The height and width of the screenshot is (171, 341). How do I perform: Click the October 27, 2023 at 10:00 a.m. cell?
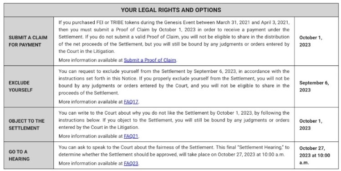(315, 155)
